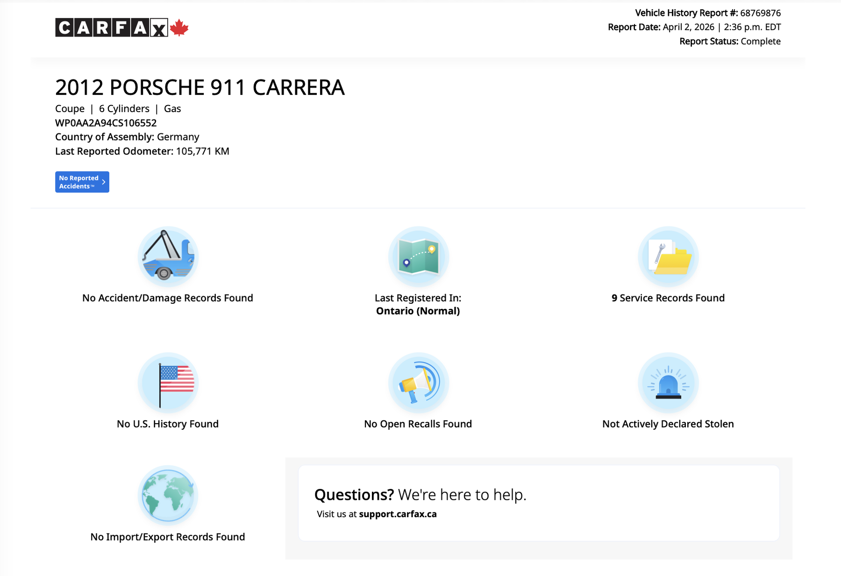Click the Ontario (Normal) registration text
The height and width of the screenshot is (576, 841).
tap(418, 311)
